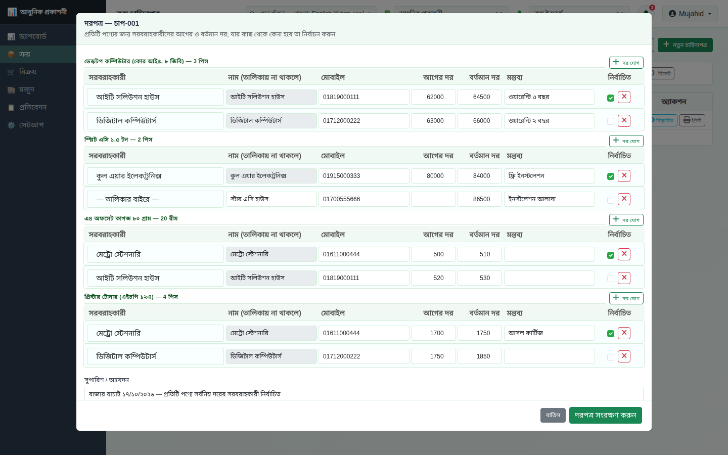Open the বিক্রয় sidebar section
The width and height of the screenshot is (728, 455).
coord(38,72)
